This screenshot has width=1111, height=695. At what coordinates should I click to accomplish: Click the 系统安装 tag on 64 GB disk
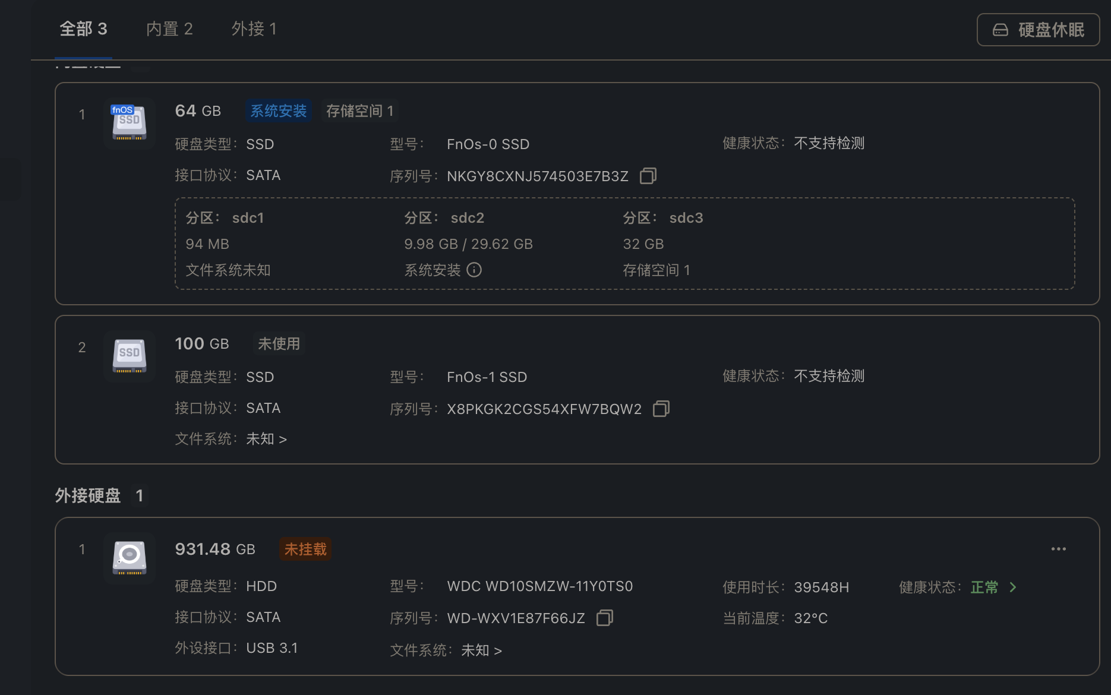coord(278,111)
